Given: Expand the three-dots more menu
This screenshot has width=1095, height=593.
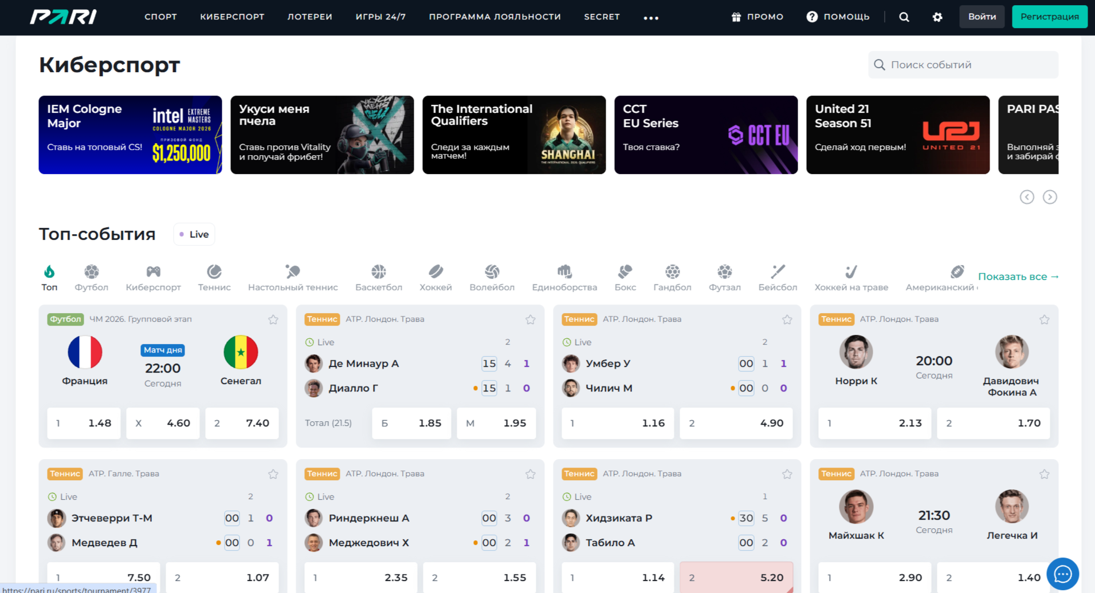Looking at the screenshot, I should tap(651, 18).
